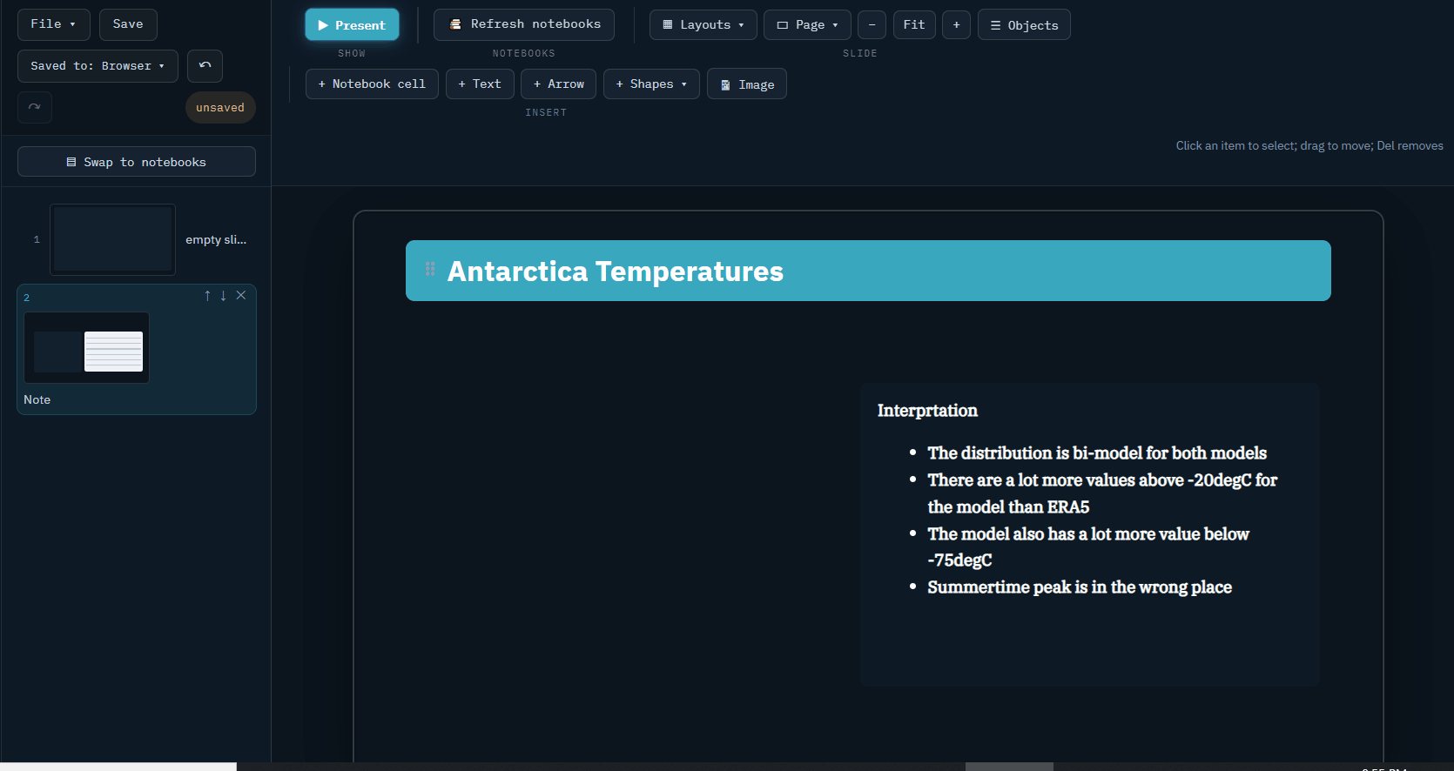Viewport: 1454px width, 771px height.
Task: Fit the slide to the view
Action: click(x=914, y=24)
